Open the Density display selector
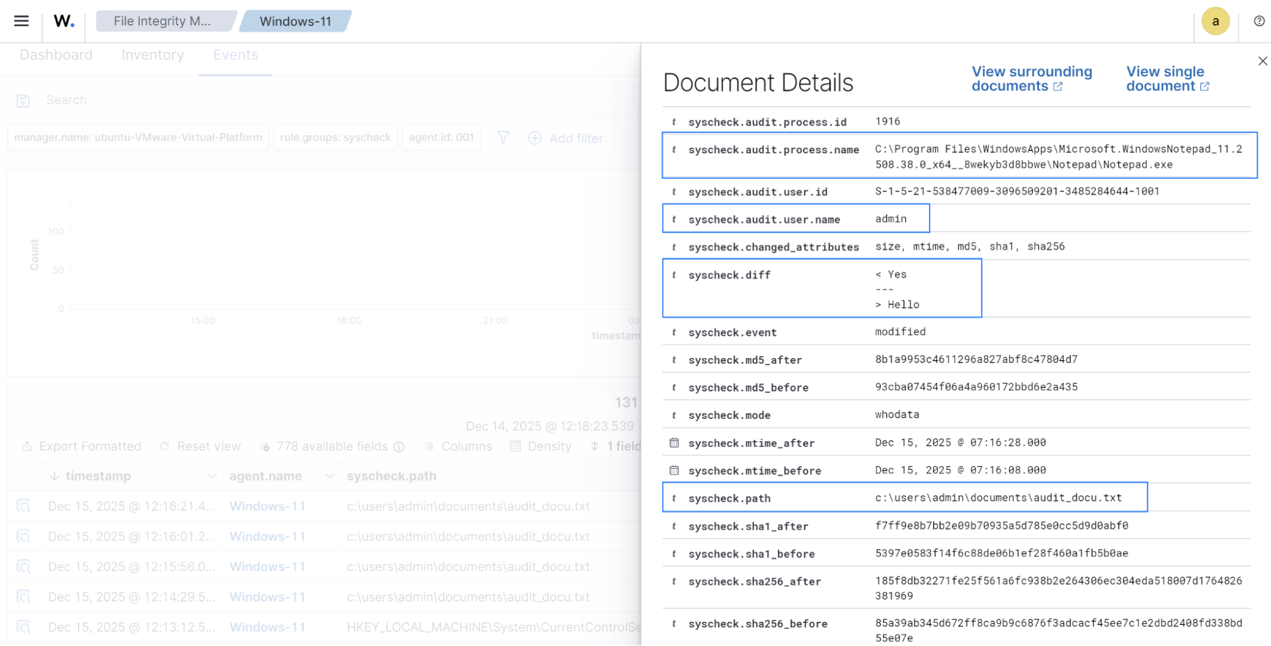This screenshot has width=1271, height=646. point(541,446)
